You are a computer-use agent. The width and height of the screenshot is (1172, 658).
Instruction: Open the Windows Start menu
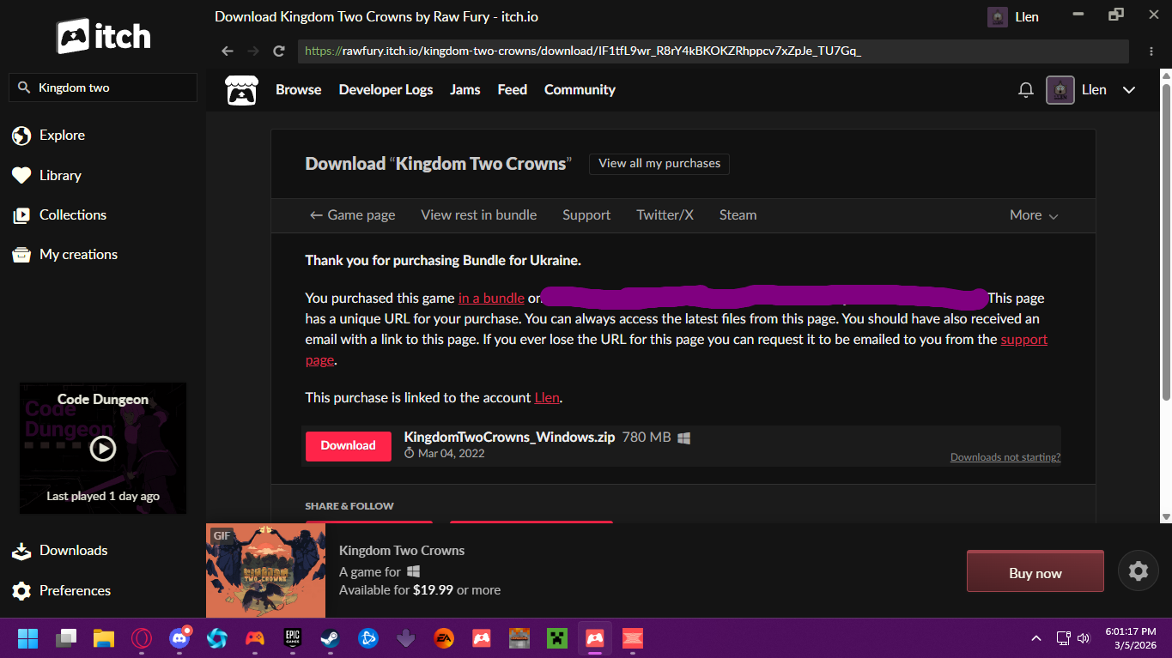pos(27,638)
